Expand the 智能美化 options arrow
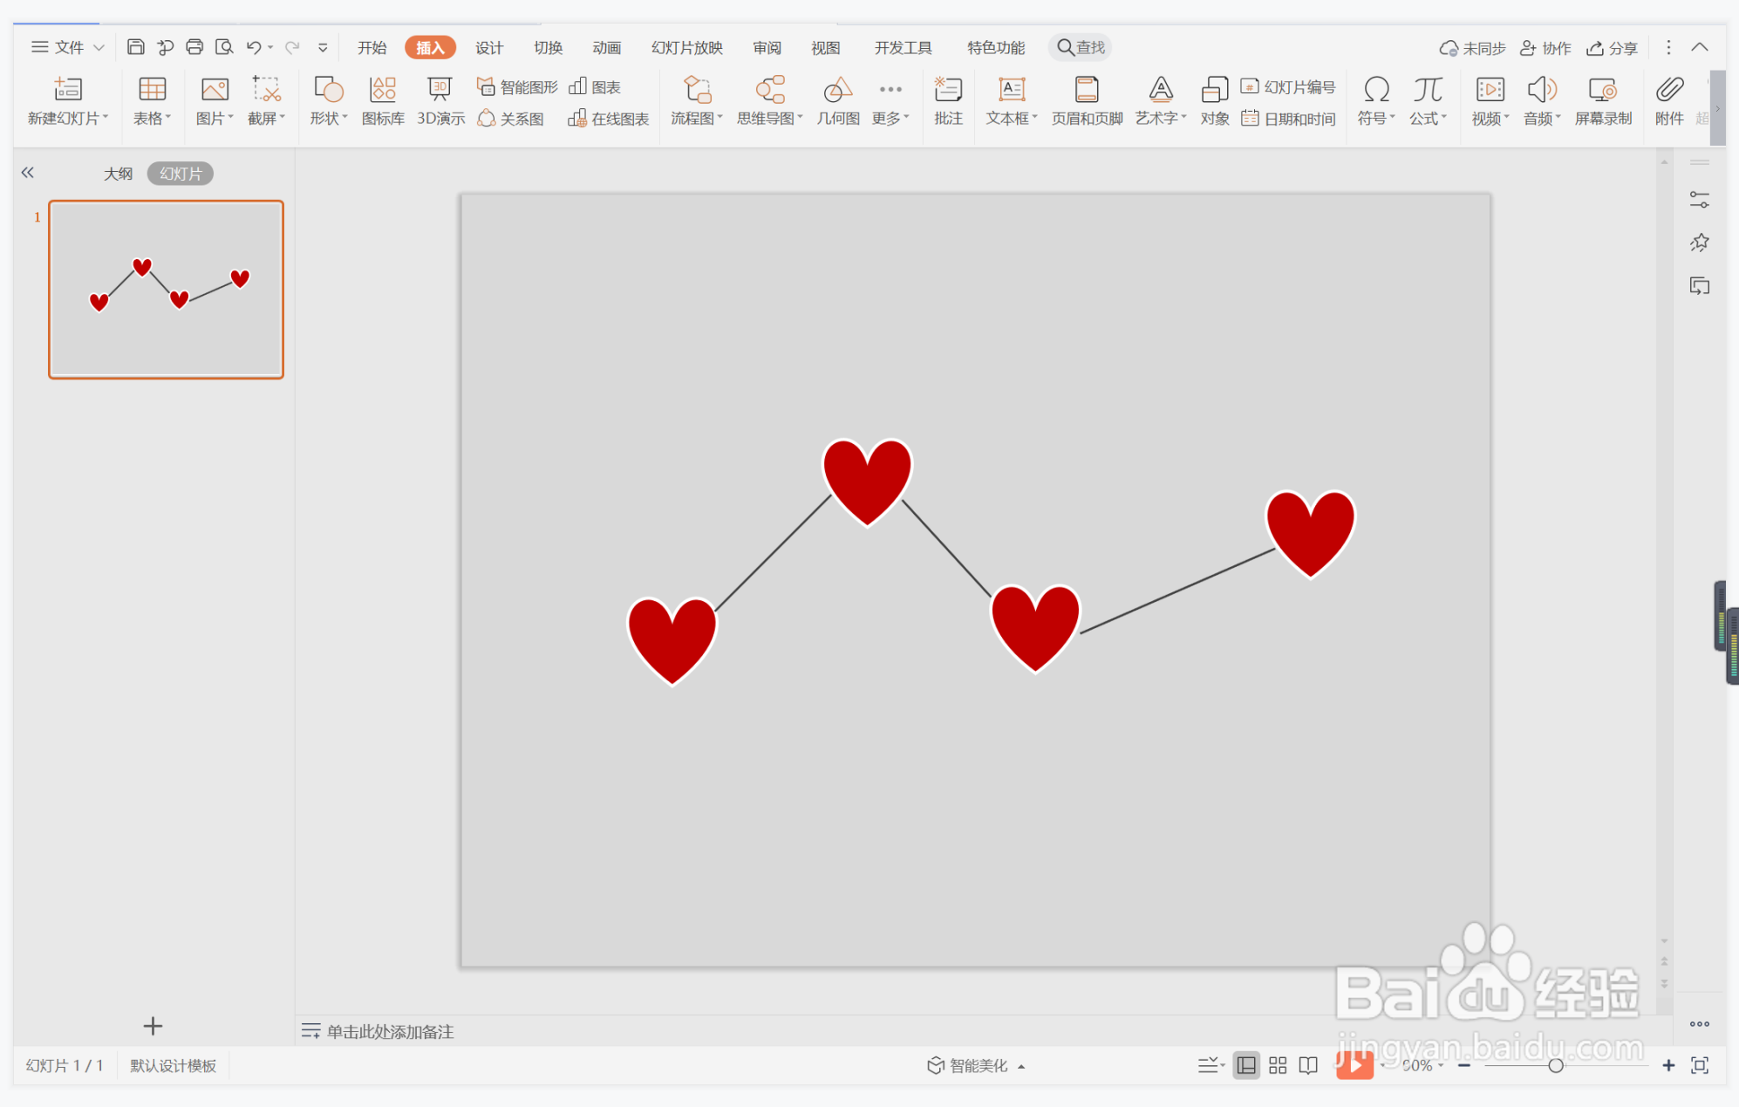 coord(1021,1066)
